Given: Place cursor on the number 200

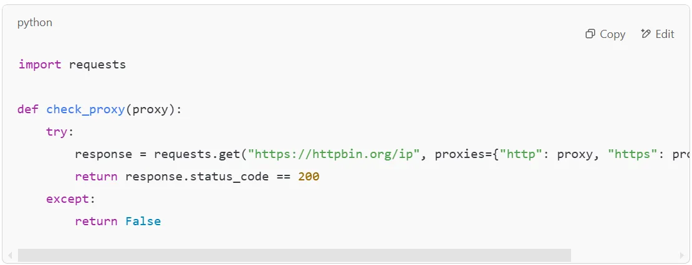Looking at the screenshot, I should point(309,177).
